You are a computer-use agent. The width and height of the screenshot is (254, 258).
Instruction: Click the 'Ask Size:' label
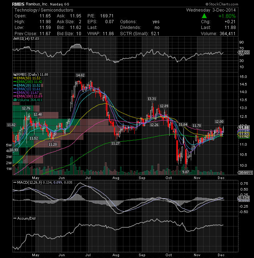(66, 22)
